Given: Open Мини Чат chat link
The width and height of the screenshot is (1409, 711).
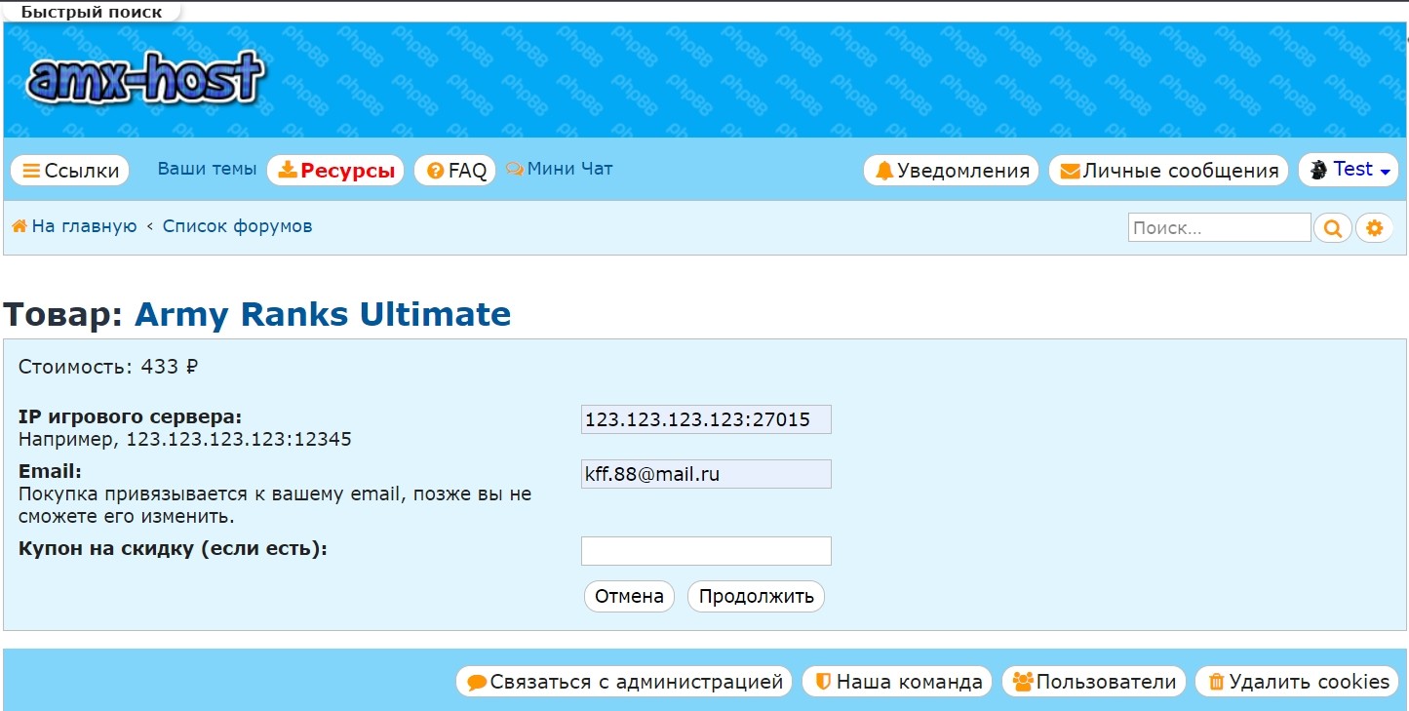Looking at the screenshot, I should 560,169.
